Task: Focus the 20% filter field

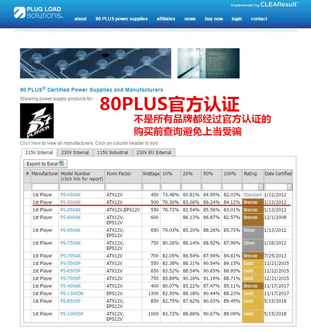Action: point(191,187)
